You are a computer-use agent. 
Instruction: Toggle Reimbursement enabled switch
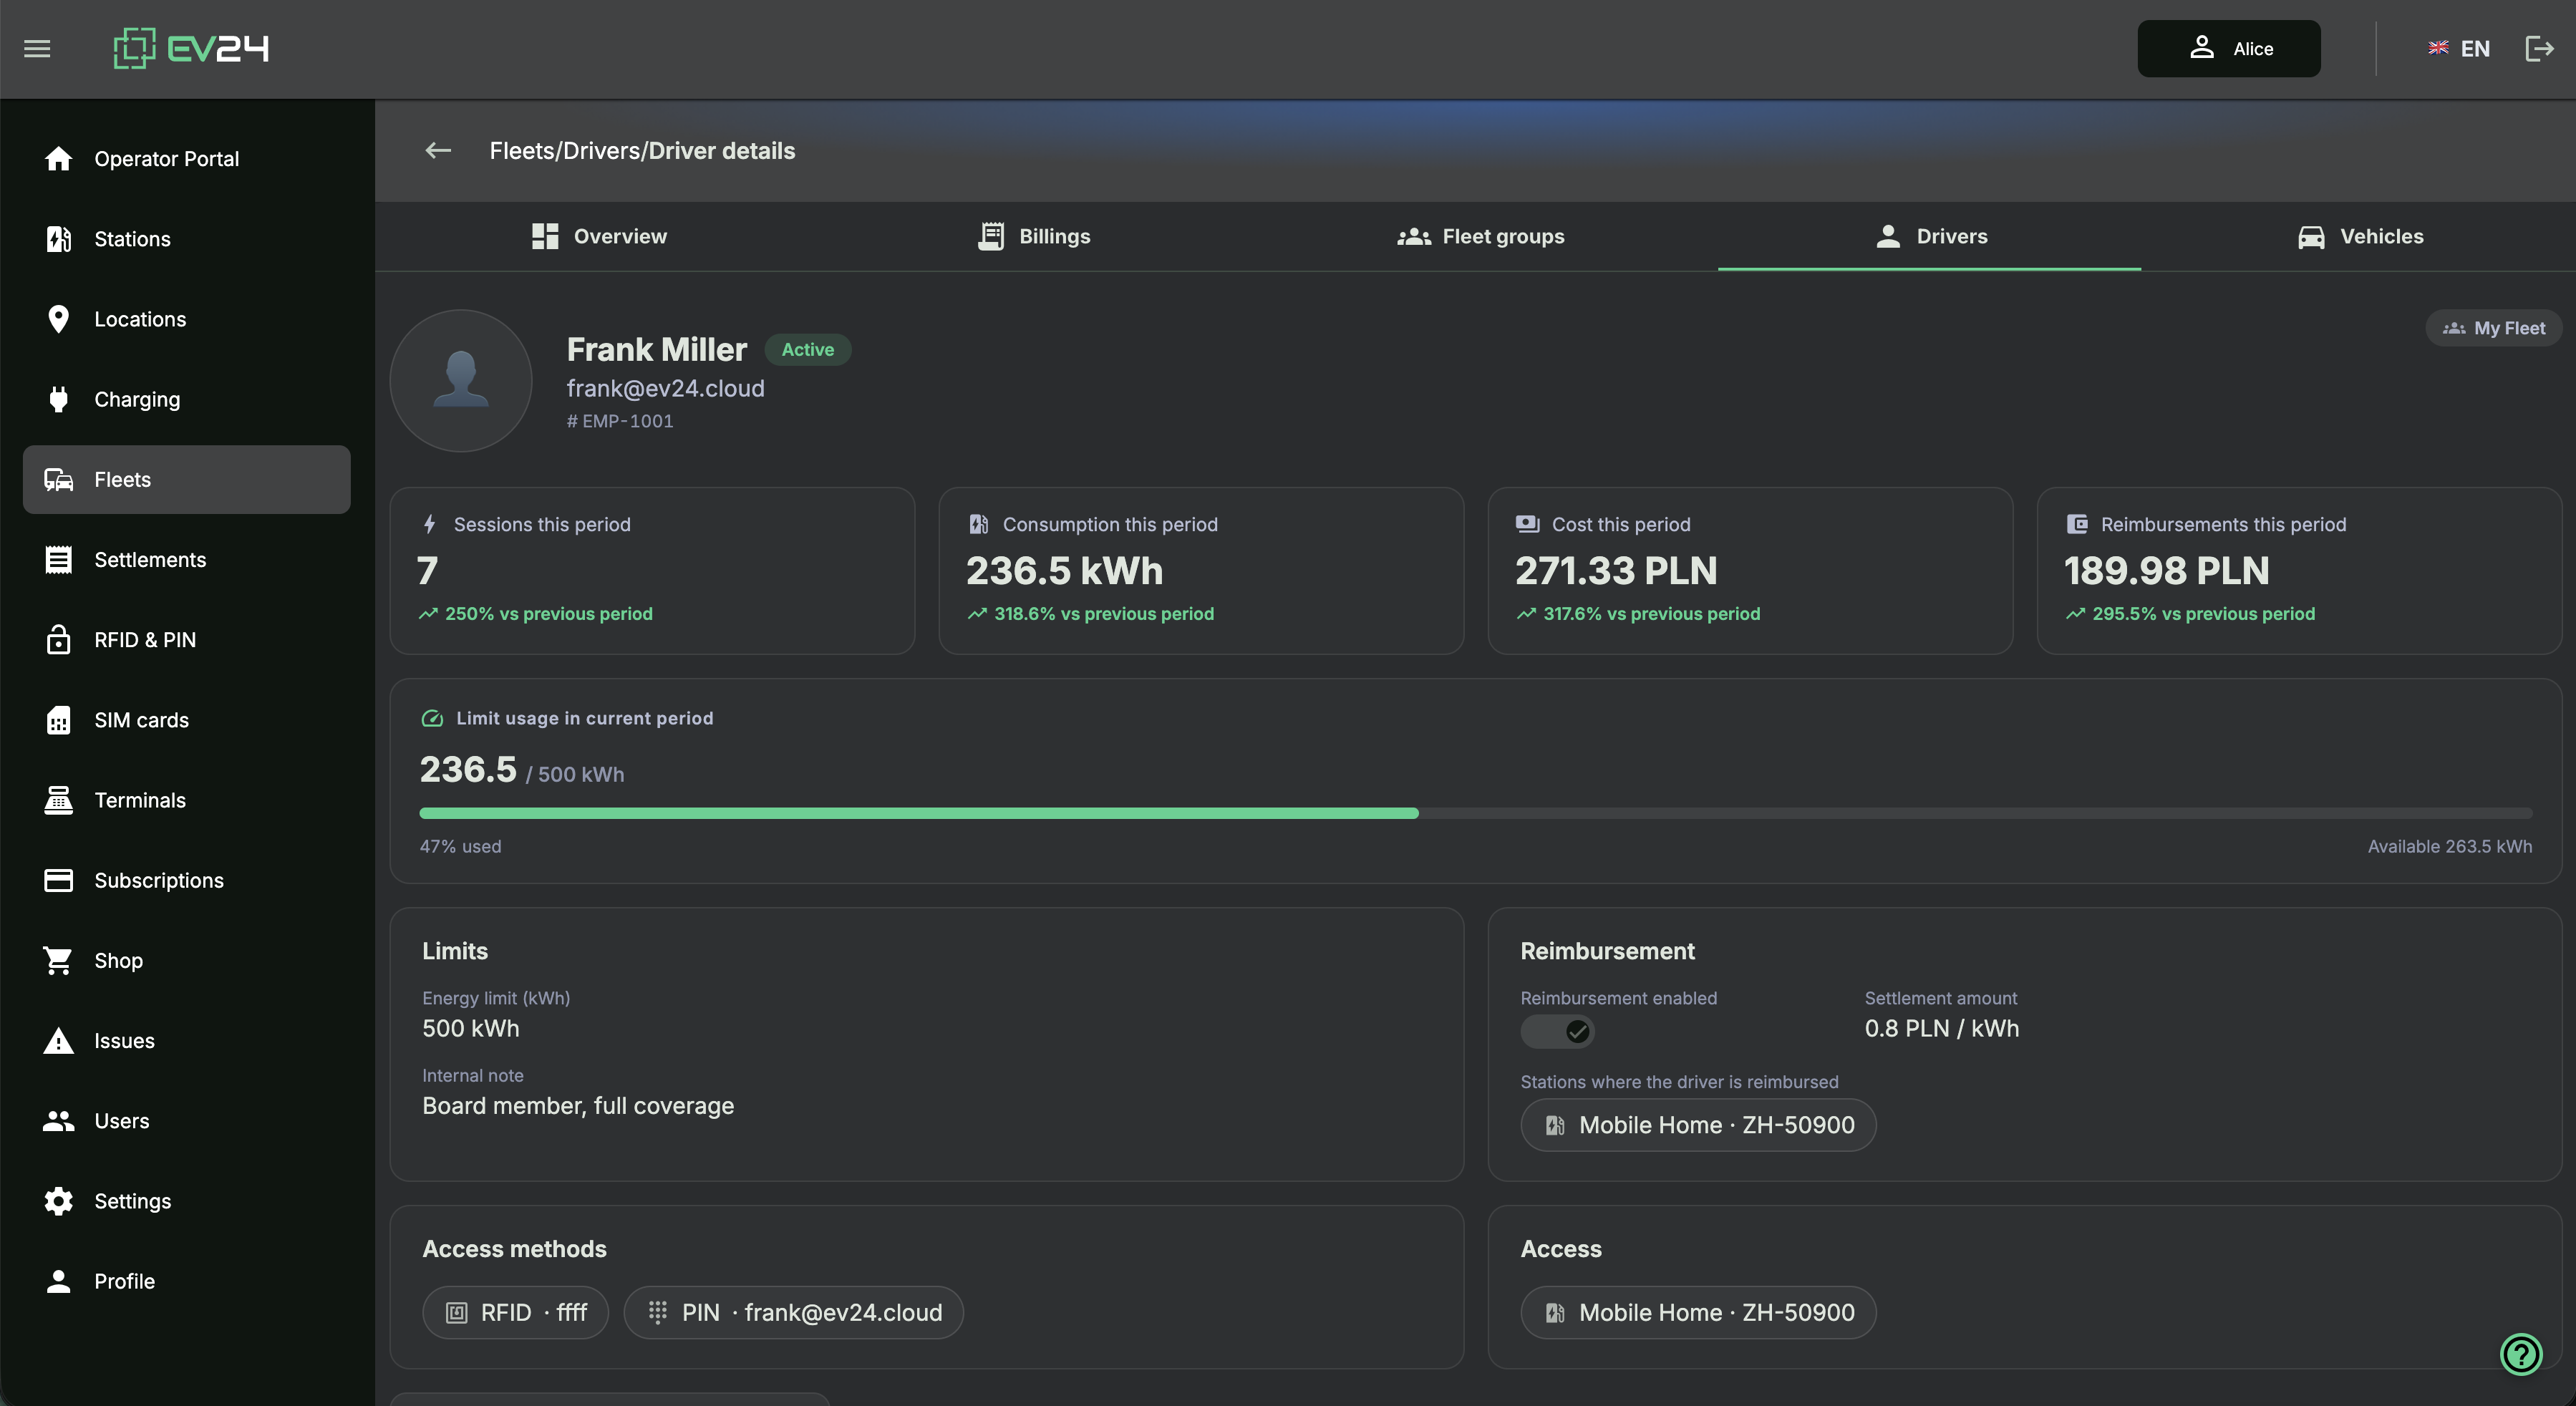(1557, 1031)
